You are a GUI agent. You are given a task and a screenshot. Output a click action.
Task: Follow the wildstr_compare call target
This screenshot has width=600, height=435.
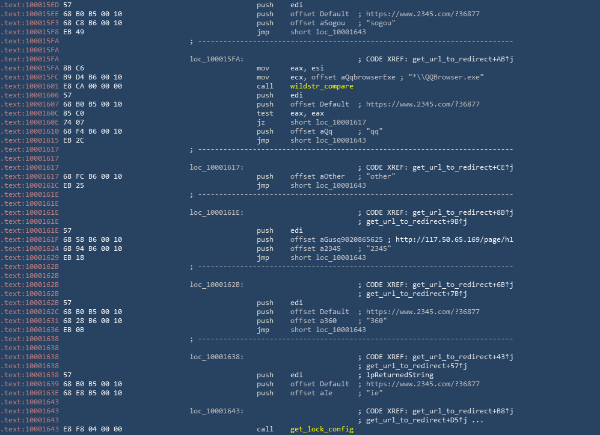tap(321, 86)
